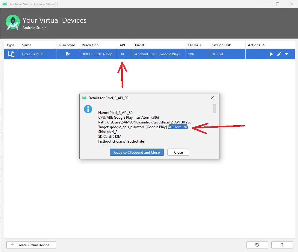Image resolution: width=298 pixels, height=252 pixels.
Task: Click the SD Card: 512M line
Action: click(x=110, y=136)
